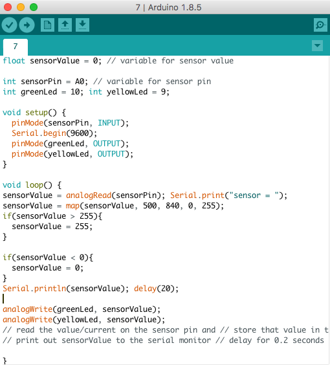
Task: Click the 'map(sensorValue, 500, 840, 0, 255)' call
Action: [x=142, y=206]
